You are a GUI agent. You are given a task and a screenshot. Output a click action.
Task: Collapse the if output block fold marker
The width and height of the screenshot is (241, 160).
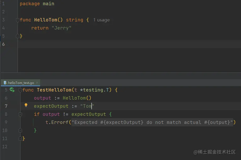tap(20, 114)
